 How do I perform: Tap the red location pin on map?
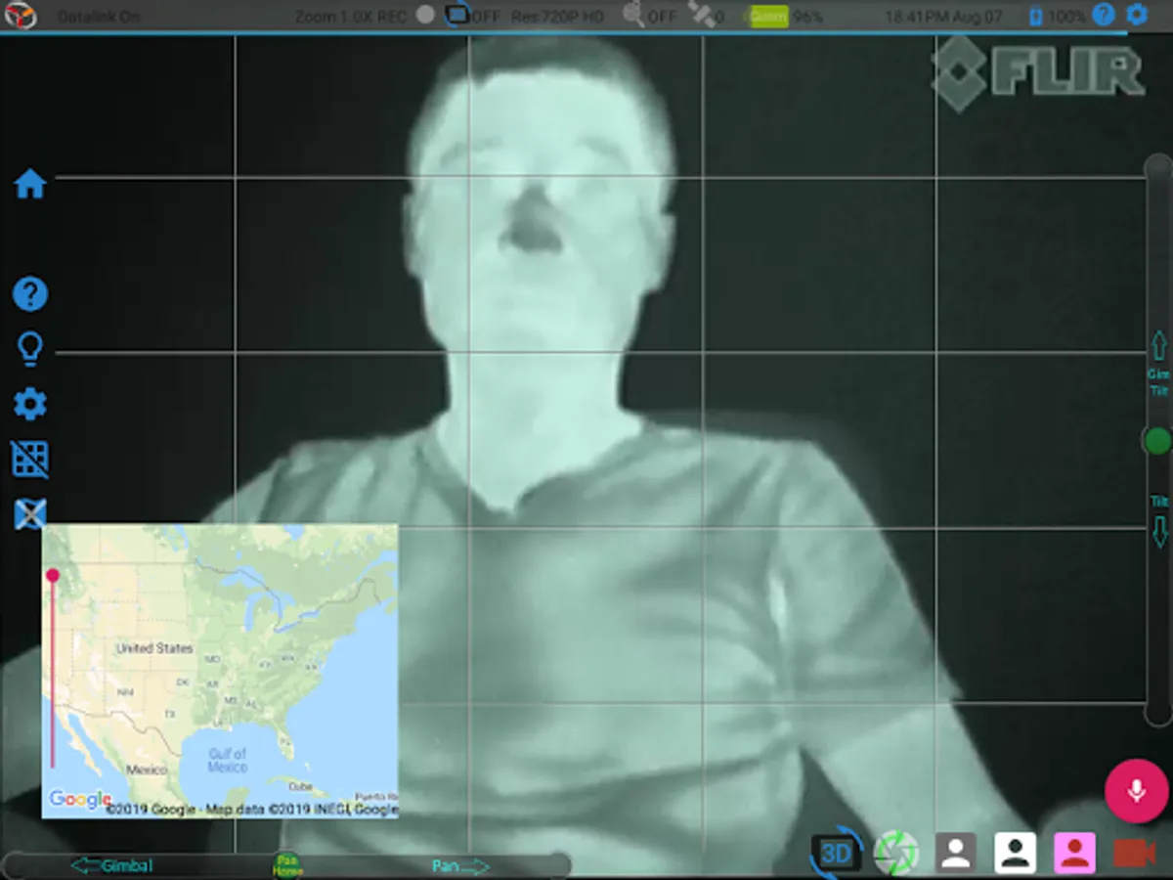[53, 575]
